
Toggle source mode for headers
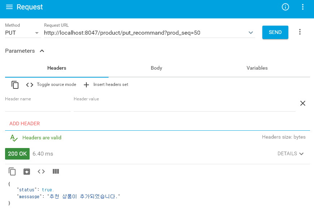coord(51,84)
